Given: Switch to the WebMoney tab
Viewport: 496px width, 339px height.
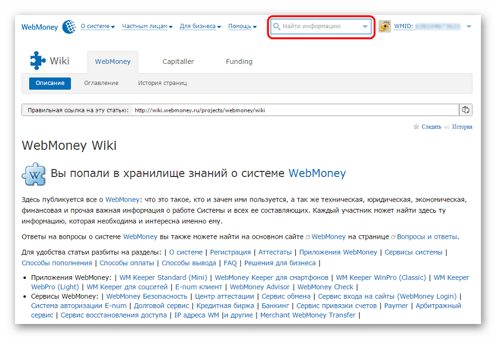Looking at the screenshot, I should point(112,61).
